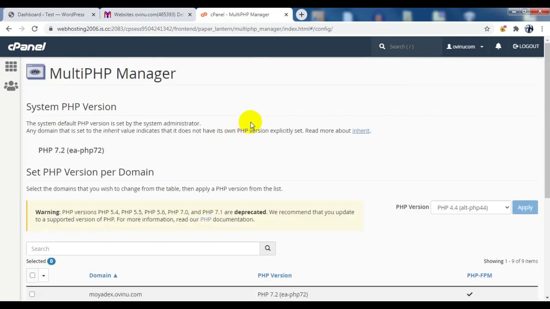
Task: Open User Manager people icon in sidebar
Action: [11, 86]
